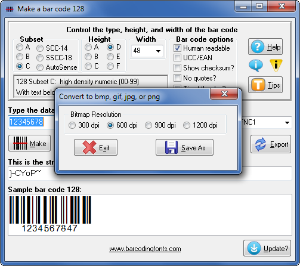Click the Export button label

pos(279,144)
